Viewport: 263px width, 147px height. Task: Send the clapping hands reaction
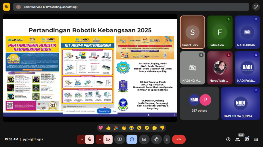tap(124, 128)
